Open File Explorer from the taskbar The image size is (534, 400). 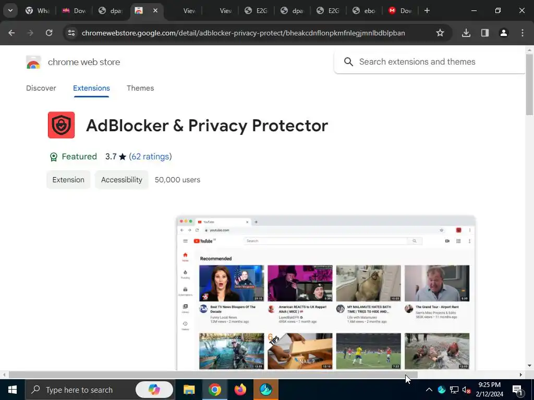pos(189,390)
